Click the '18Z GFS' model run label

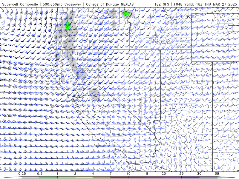coord(162,4)
